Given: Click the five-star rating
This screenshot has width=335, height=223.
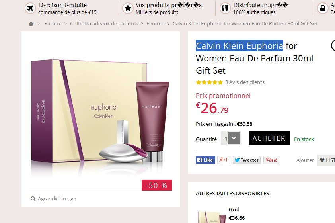Looking at the screenshot, I should pos(209,82).
